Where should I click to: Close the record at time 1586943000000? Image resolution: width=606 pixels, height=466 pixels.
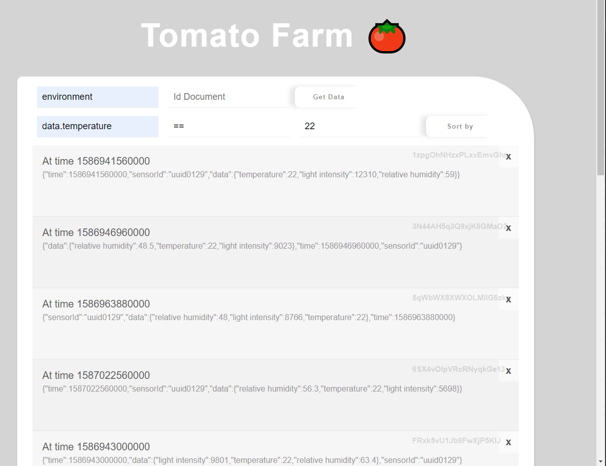[508, 442]
